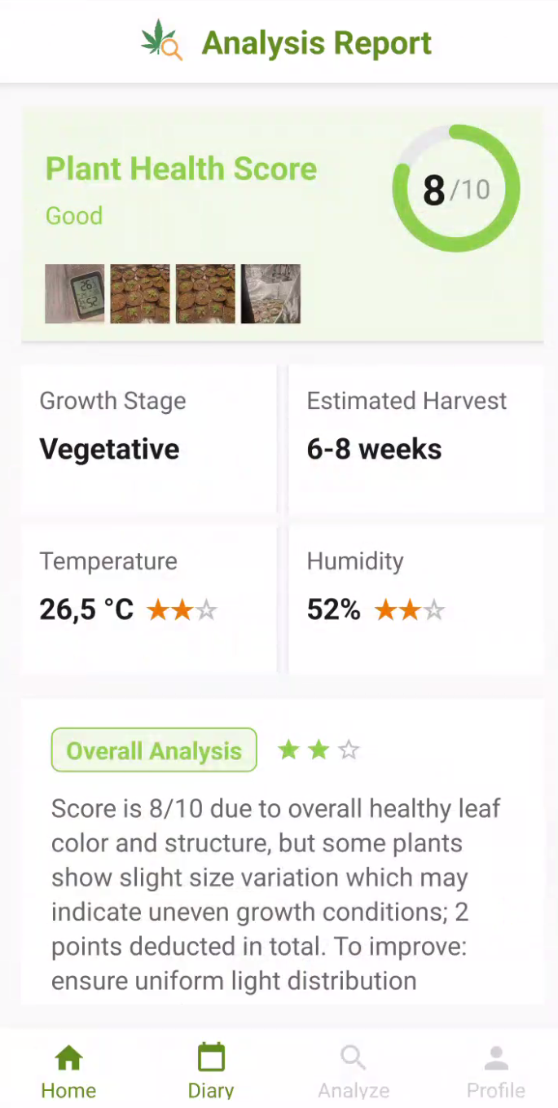This screenshot has width=558, height=1108.
Task: Tap the Analyze magnifier icon
Action: point(353,1058)
